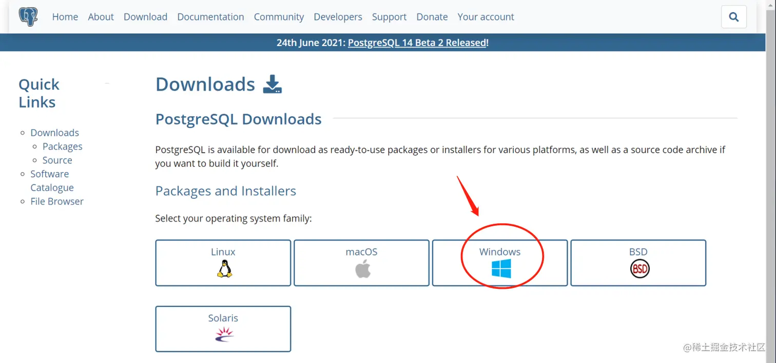
Task: Click the BSD logo icon
Action: tap(639, 269)
